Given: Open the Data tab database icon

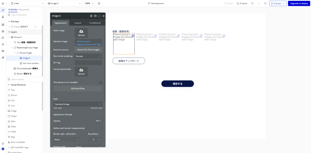Looking at the screenshot, I should [3, 31].
